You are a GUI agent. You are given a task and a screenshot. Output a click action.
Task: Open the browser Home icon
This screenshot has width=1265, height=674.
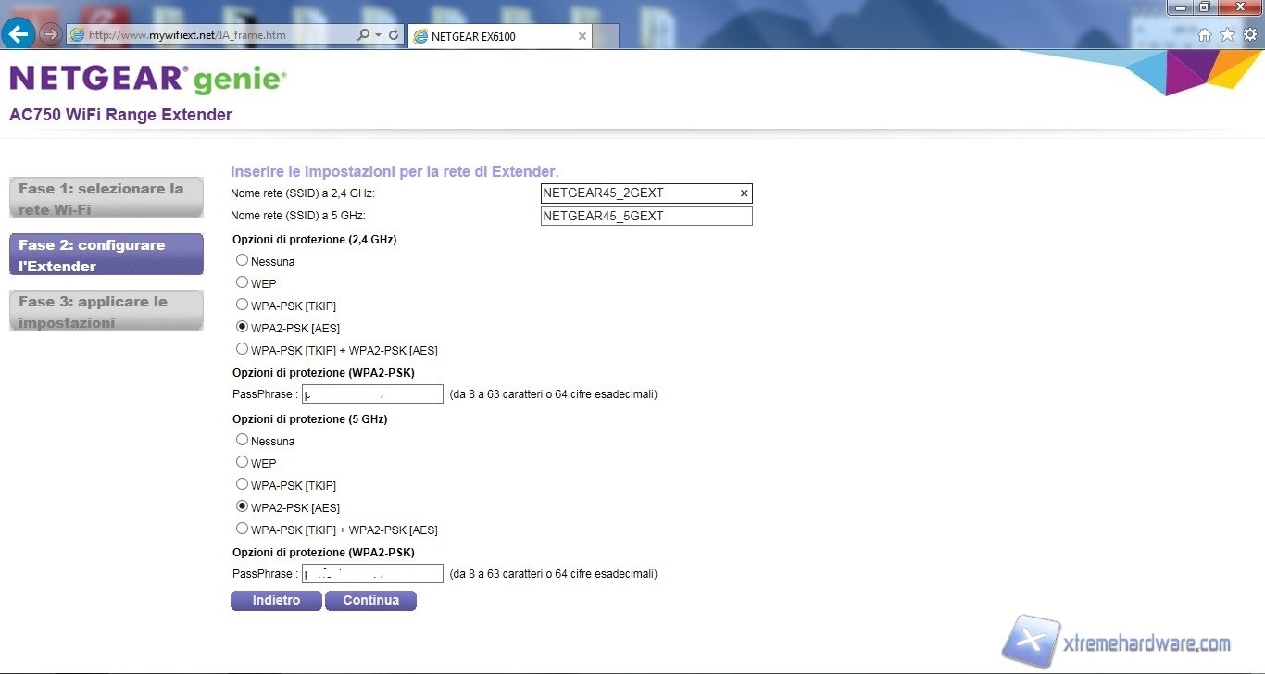pyautogui.click(x=1205, y=35)
